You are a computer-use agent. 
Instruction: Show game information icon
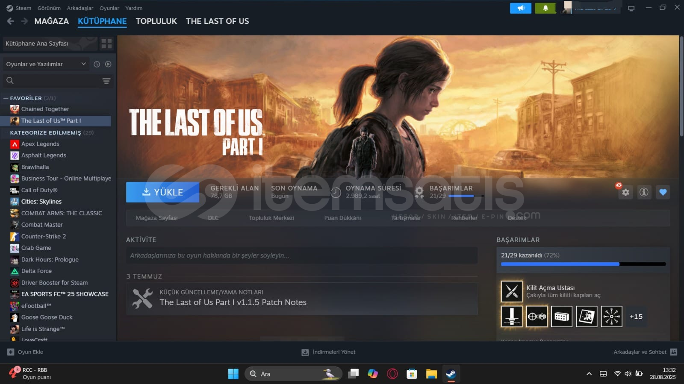(644, 192)
